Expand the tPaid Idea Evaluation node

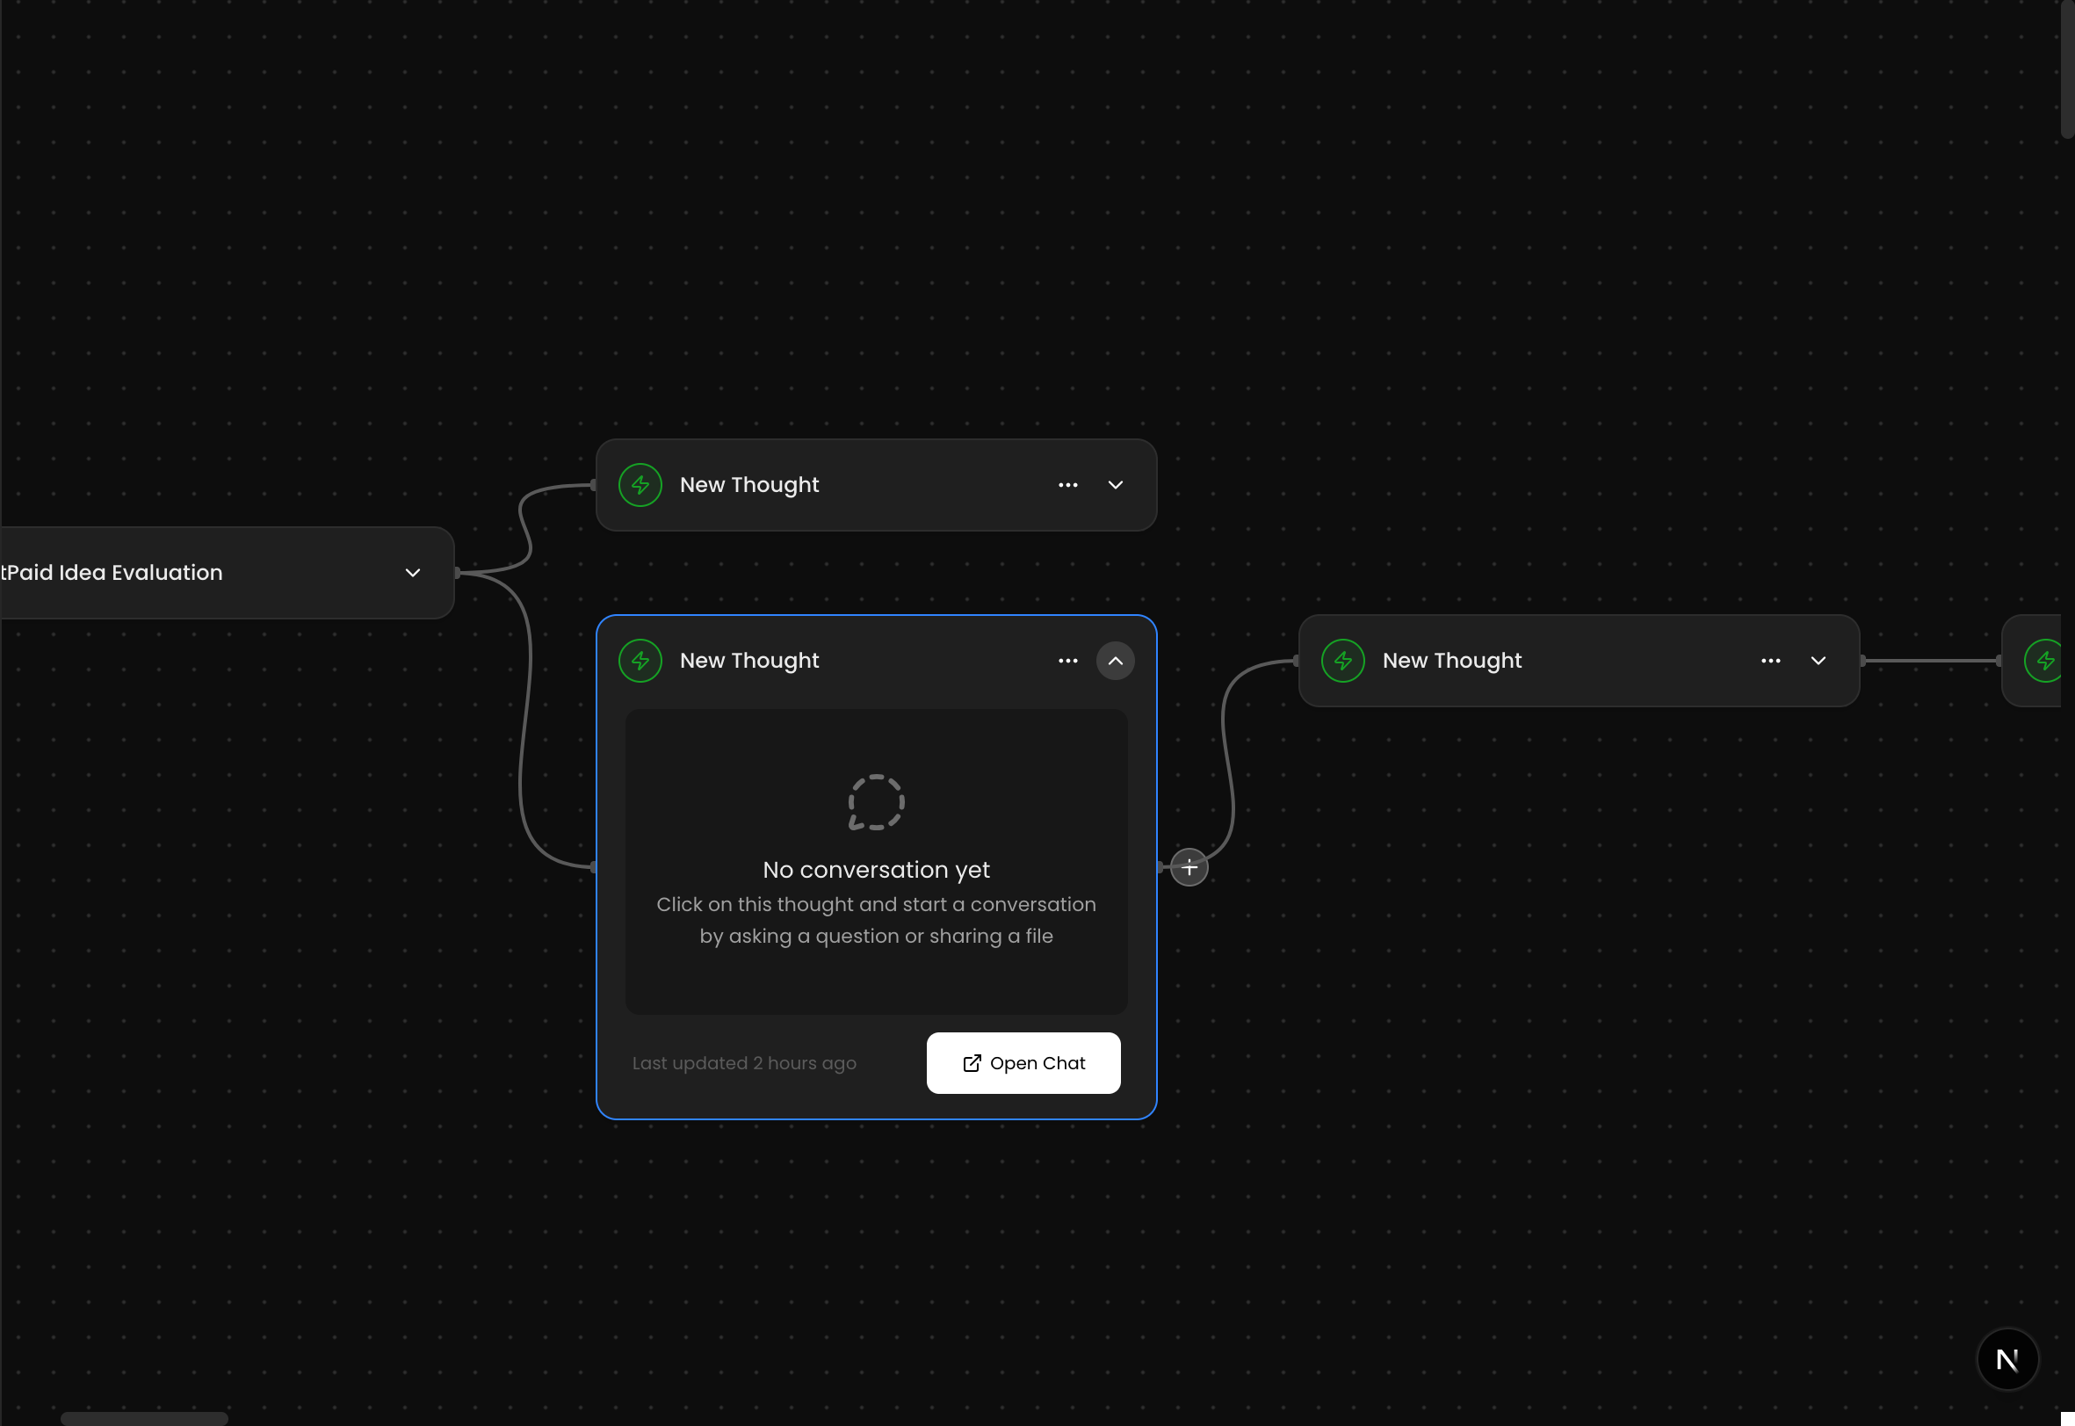(x=412, y=573)
